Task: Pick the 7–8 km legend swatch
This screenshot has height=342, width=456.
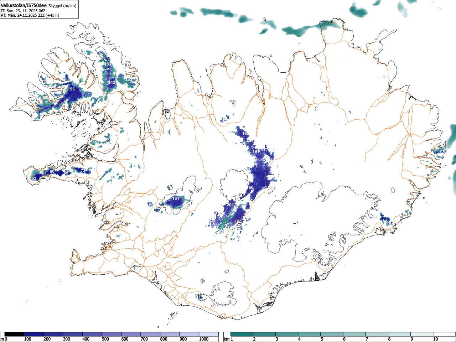Action: [x=377, y=334]
